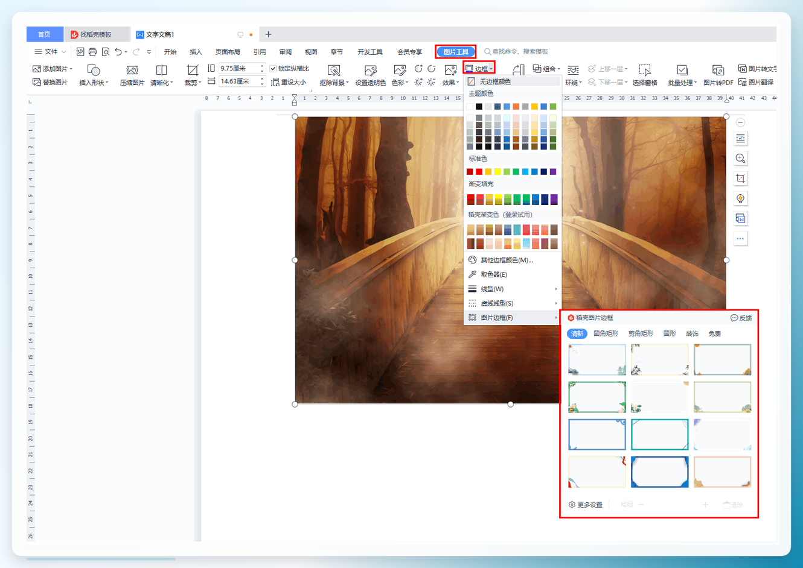
Task: Click the 抠除背景 remove background tool
Action: coord(334,75)
